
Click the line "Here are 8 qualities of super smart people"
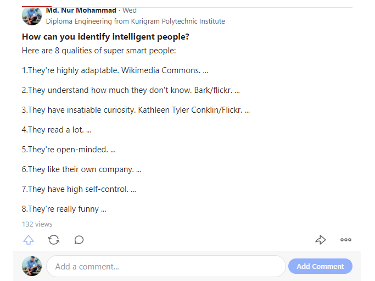99,51
